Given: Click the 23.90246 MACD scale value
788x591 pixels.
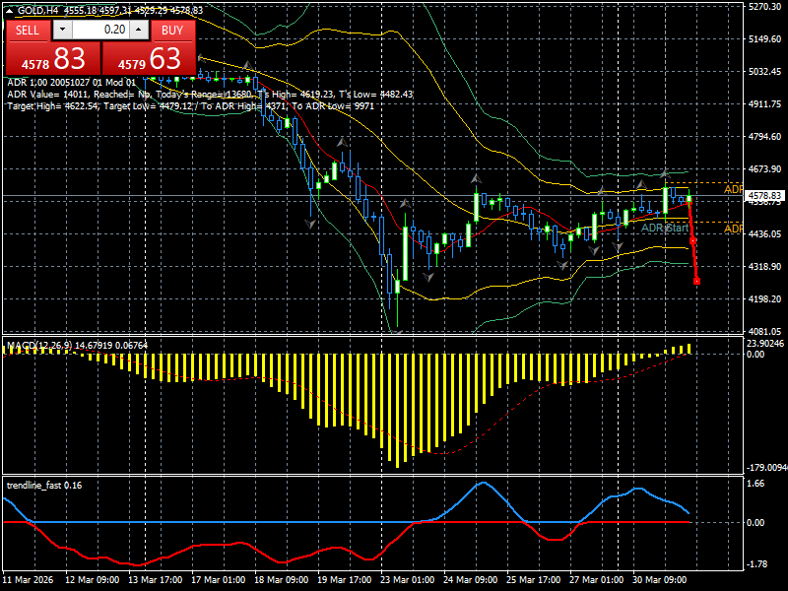Looking at the screenshot, I should [765, 344].
